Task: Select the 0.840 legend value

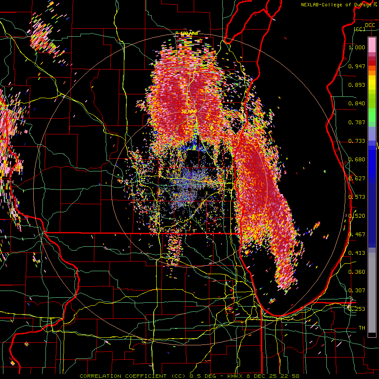Action: (357, 104)
